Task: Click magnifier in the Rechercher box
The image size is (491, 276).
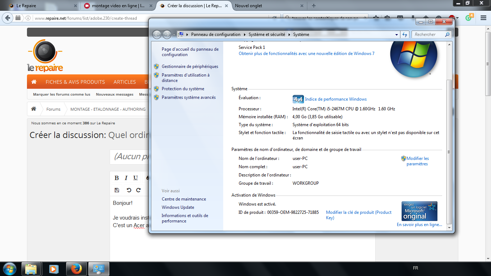Action: coord(447,34)
